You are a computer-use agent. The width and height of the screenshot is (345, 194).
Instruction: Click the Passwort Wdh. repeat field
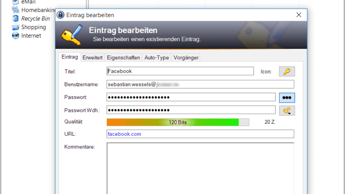click(x=191, y=110)
